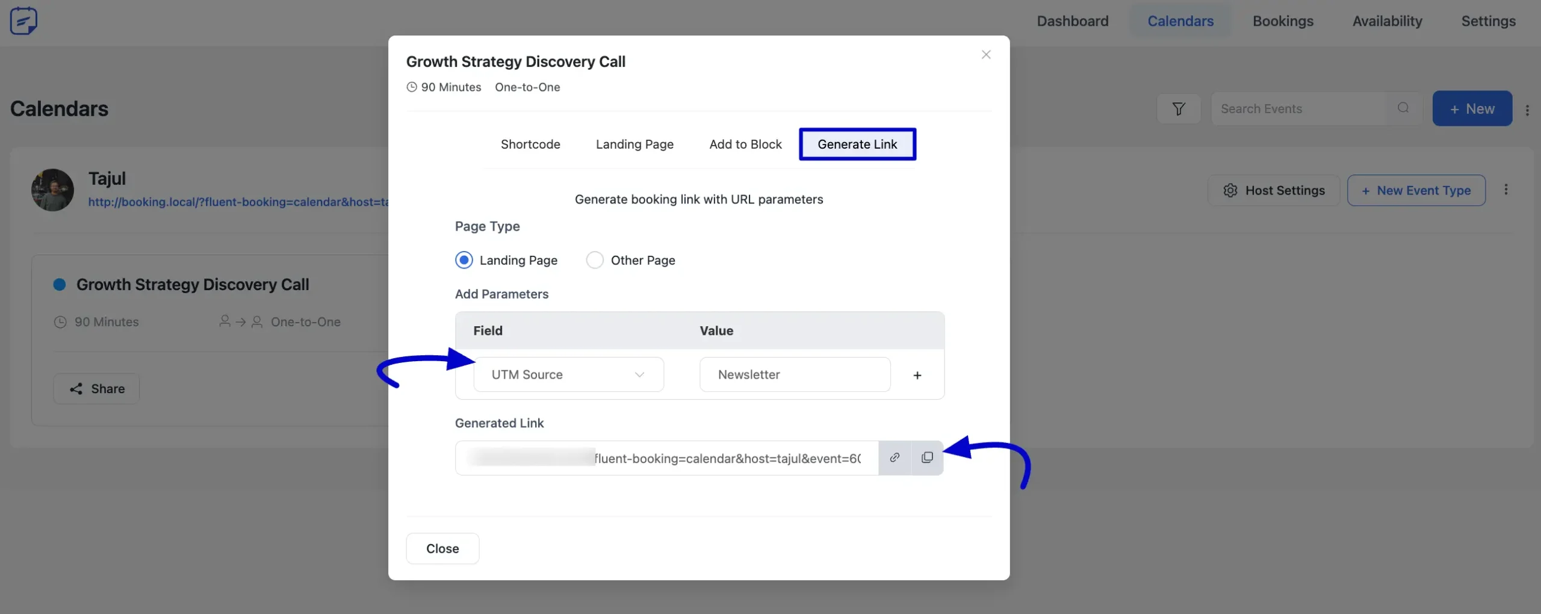Click the filter funnel icon
The width and height of the screenshot is (1541, 614).
[x=1178, y=109]
